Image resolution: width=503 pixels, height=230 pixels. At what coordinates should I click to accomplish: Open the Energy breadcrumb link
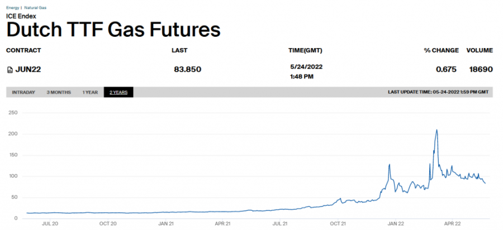point(12,8)
